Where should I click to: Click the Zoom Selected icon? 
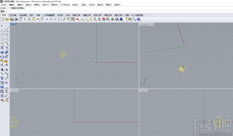click(x=64, y=19)
